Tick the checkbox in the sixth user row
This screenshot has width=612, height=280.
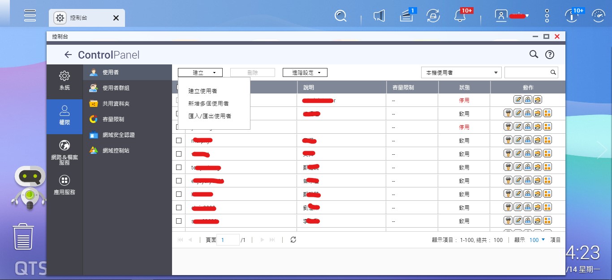click(x=179, y=167)
